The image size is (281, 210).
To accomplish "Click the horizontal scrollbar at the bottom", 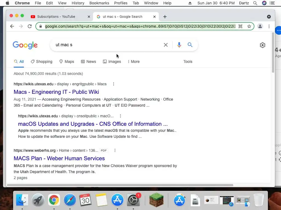I will pos(120,185).
